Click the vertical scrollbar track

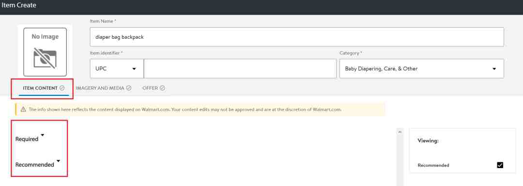400,160
